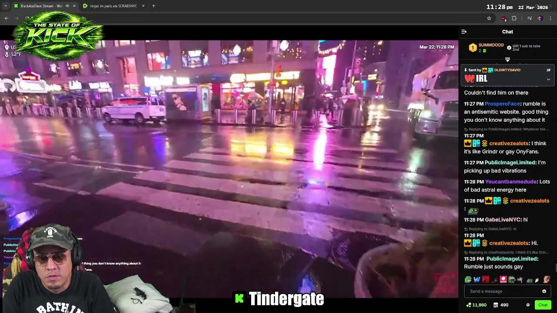Click the Chat panel header title
Viewport: 557px width, 313px height.
pyautogui.click(x=507, y=32)
